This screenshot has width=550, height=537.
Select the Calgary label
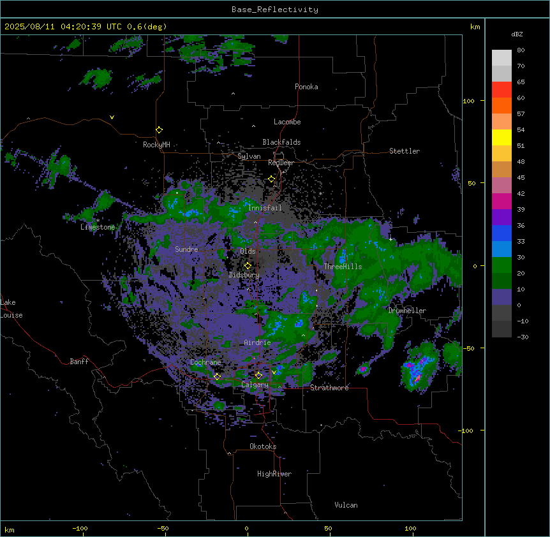pos(255,385)
